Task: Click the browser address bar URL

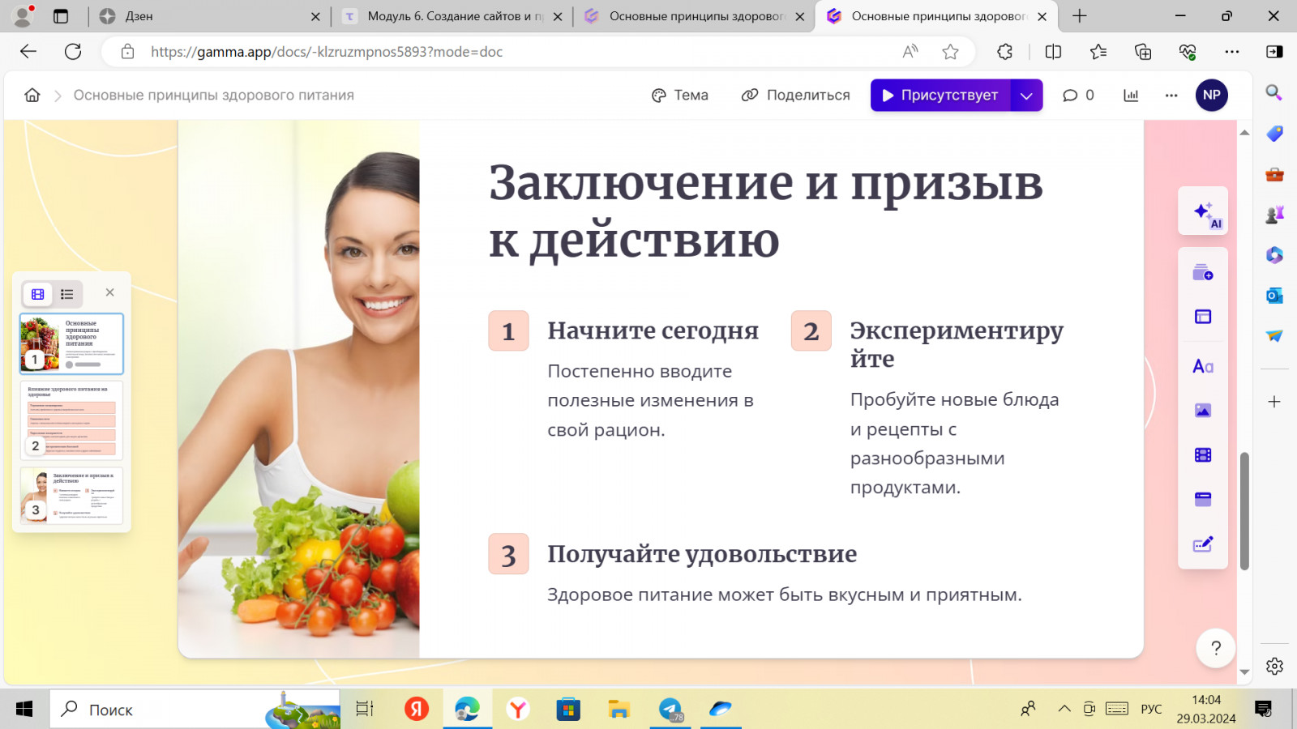Action: pyautogui.click(x=327, y=52)
